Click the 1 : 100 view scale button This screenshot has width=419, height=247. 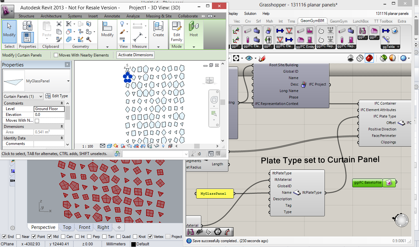(87, 146)
